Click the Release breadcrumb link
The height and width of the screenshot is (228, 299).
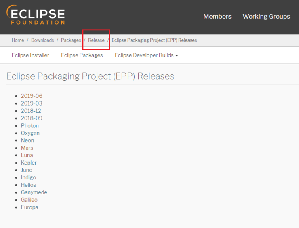point(96,40)
